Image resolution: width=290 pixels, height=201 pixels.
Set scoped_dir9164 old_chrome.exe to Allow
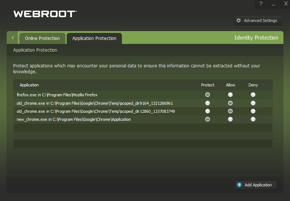230,103
